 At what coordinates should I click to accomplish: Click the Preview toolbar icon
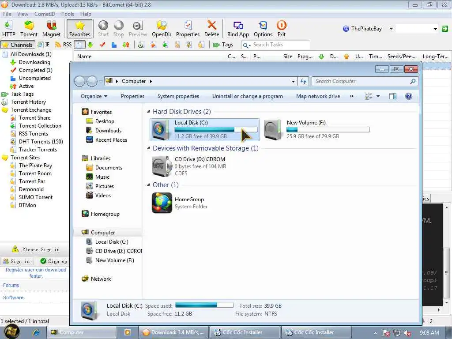138,29
